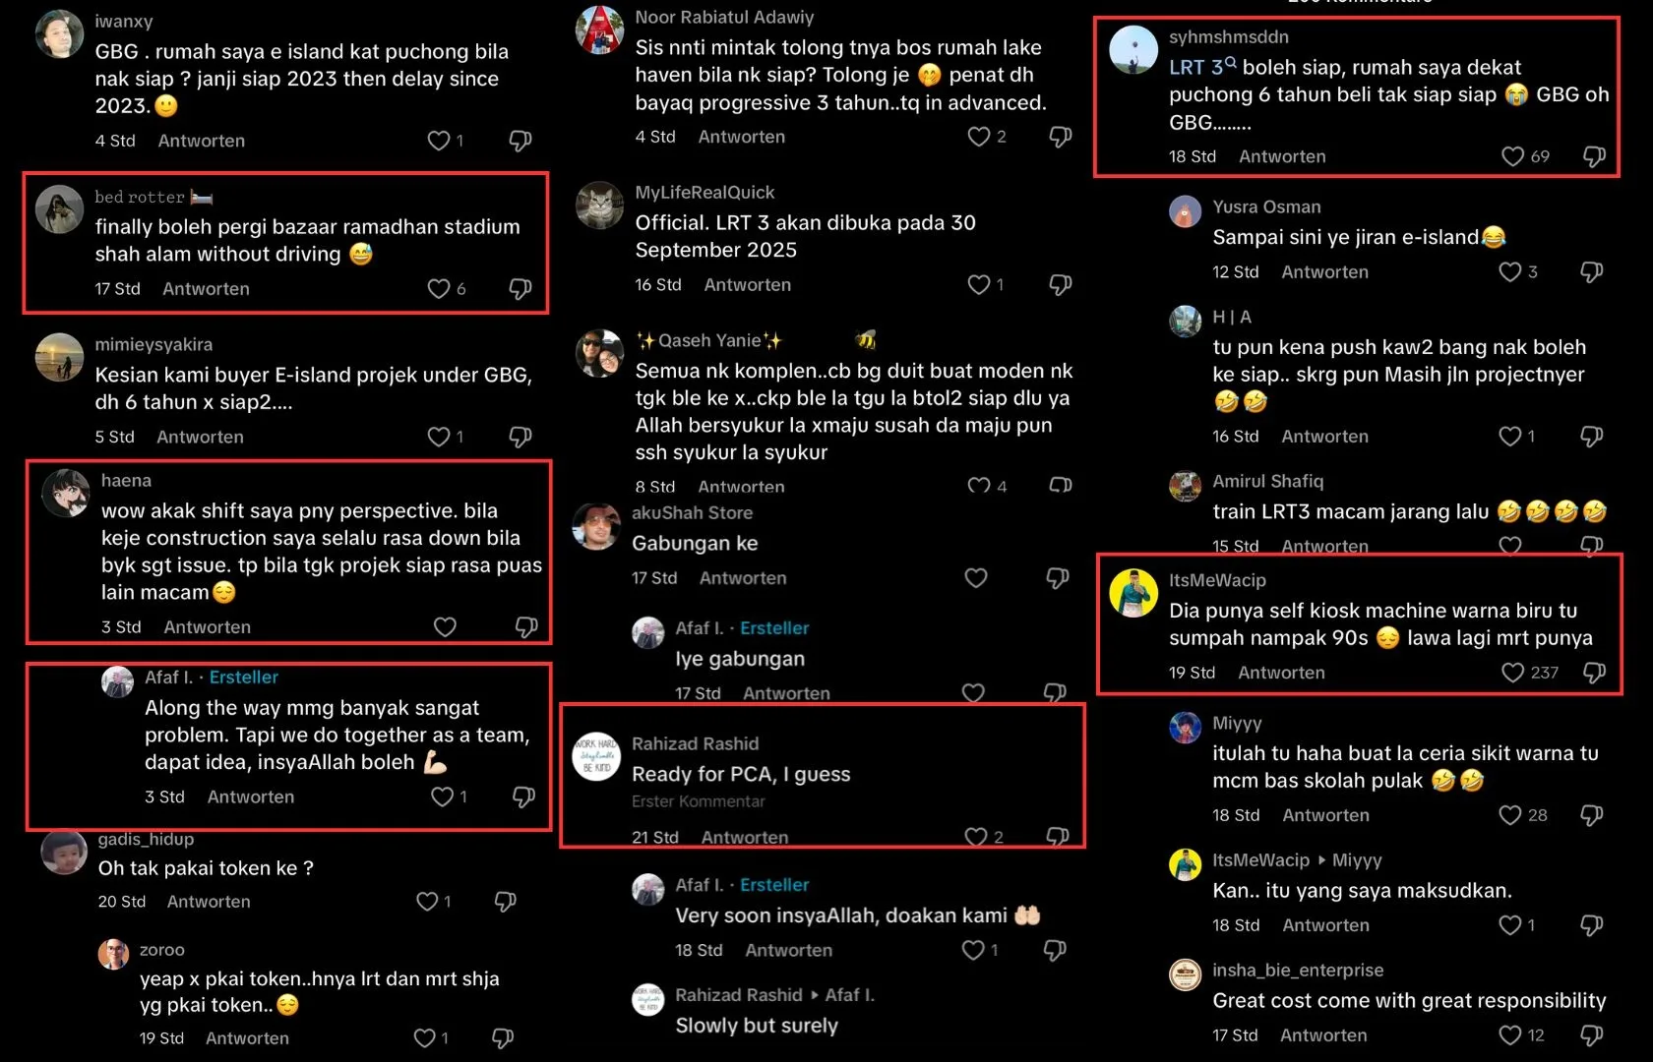Open ItsMeWacip's yellow avatar
This screenshot has height=1062, width=1653.
(x=1133, y=593)
